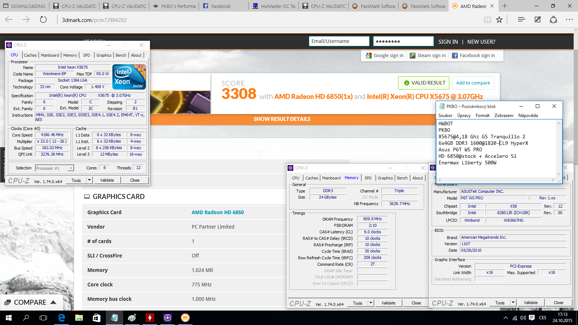The width and height of the screenshot is (578, 325).
Task: Open the orange round taskbar app
Action: coord(185,318)
